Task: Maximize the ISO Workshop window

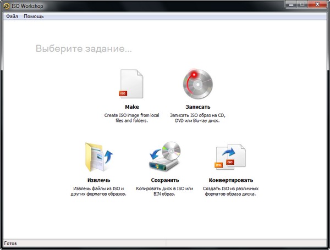Action: (302, 4)
